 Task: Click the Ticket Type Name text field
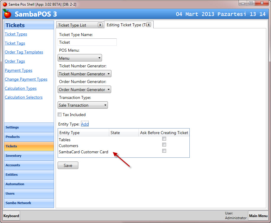[87, 42]
